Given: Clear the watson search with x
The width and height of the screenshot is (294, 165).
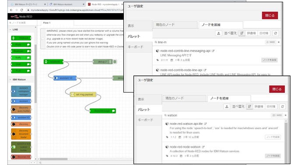Looking at the screenshot, I should point(286,115).
